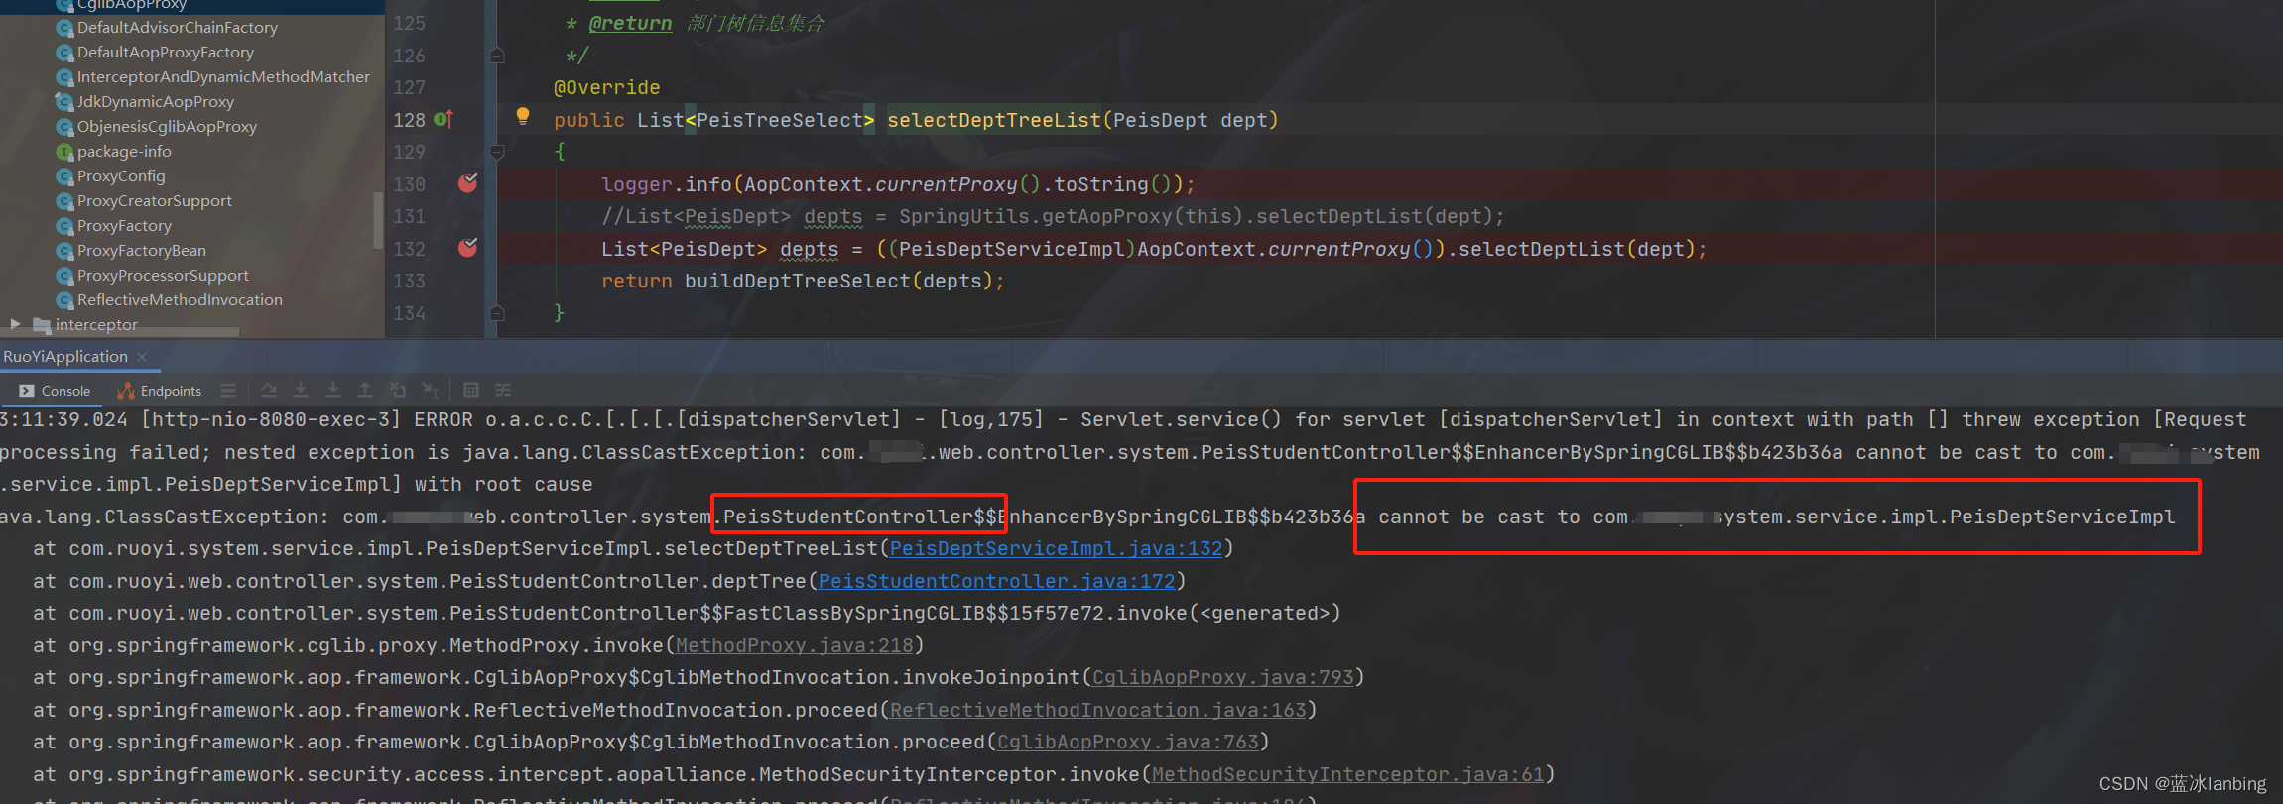Click the interceptor folder icon
The width and height of the screenshot is (2283, 804).
(42, 325)
